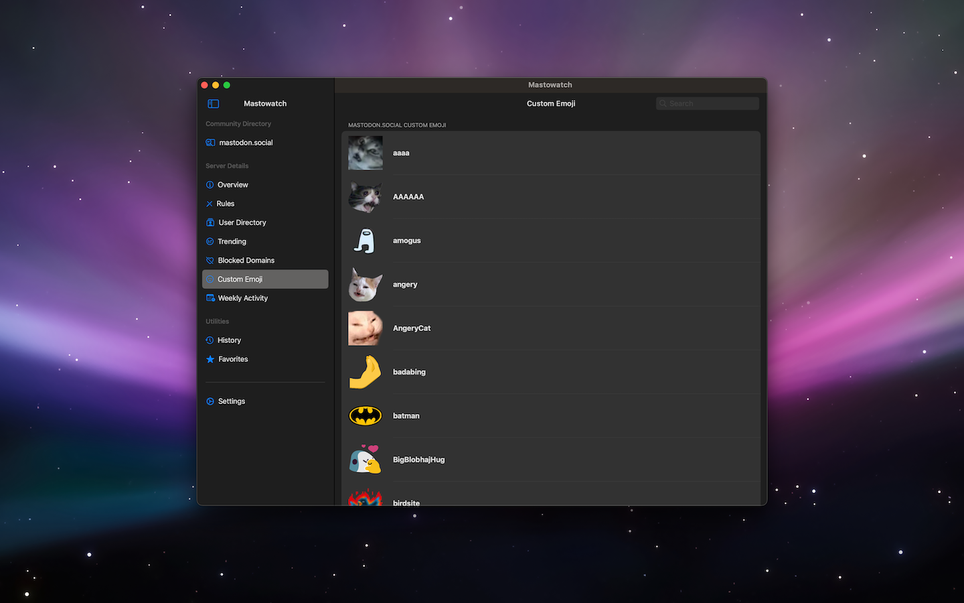The width and height of the screenshot is (964, 603).
Task: Click the Rules cross icon
Action: point(210,204)
